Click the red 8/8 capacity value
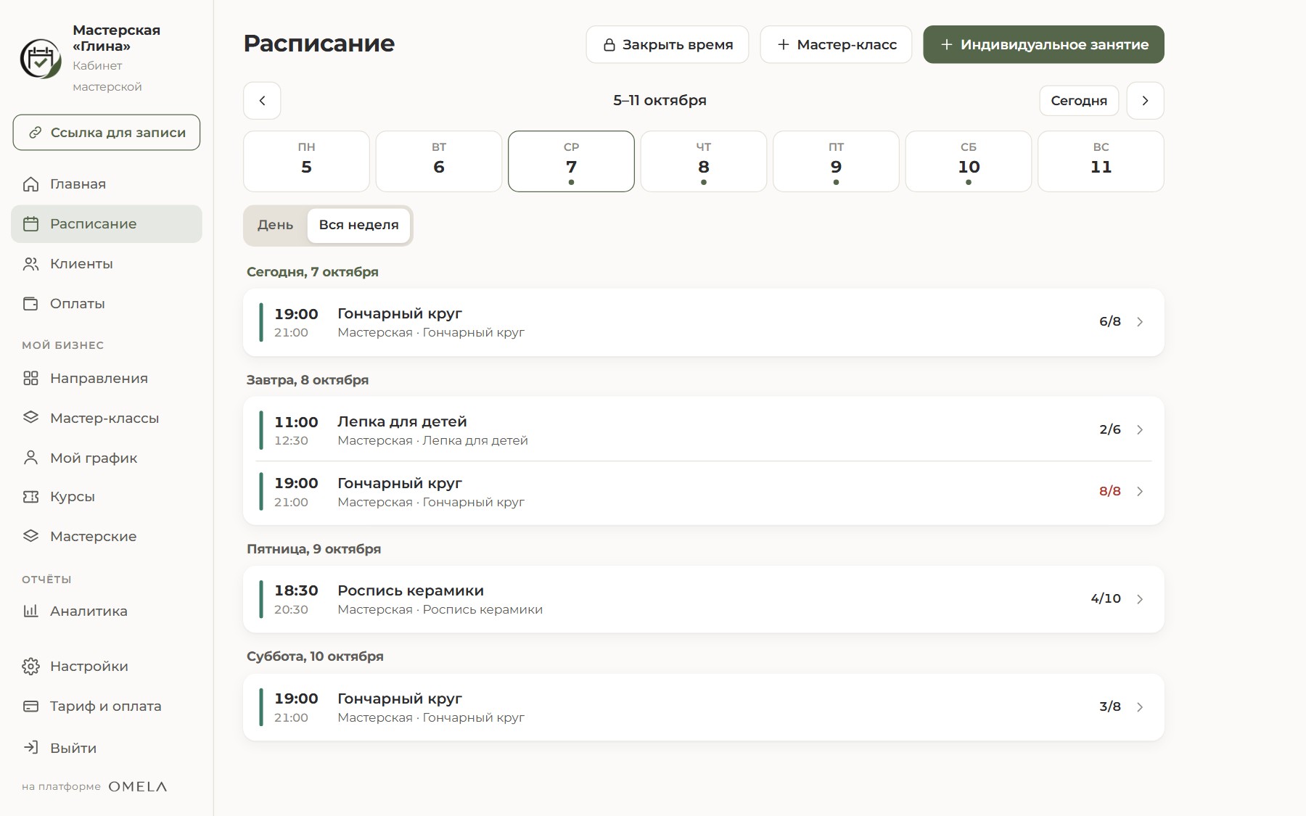The image size is (1306, 816). click(x=1109, y=492)
